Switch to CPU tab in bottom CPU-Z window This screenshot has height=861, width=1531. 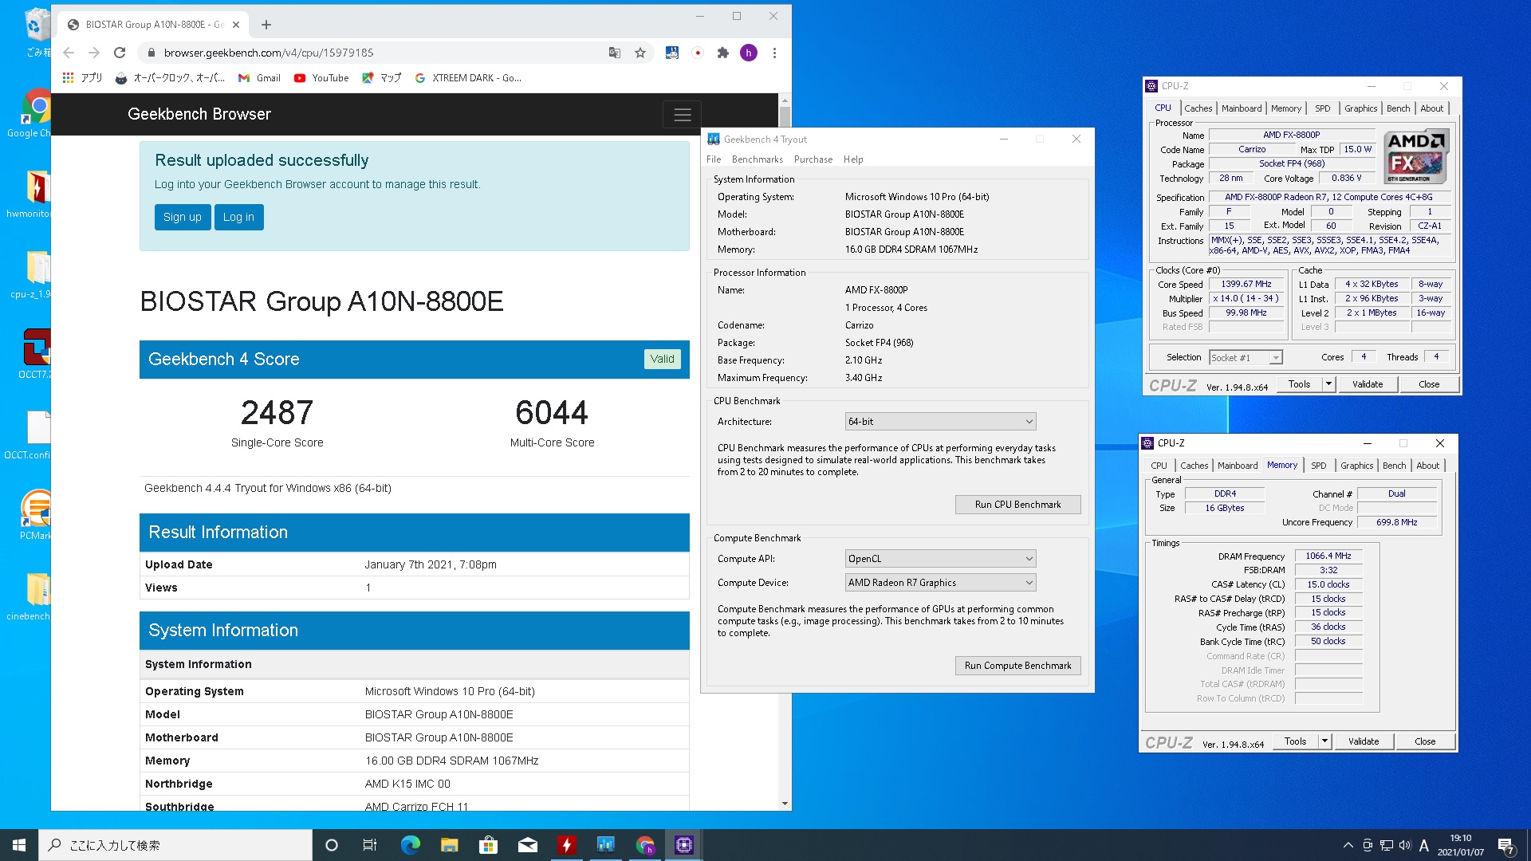pos(1159,466)
